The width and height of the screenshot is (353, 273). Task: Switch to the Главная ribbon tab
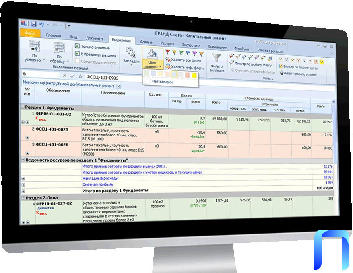pyautogui.click(x=53, y=36)
